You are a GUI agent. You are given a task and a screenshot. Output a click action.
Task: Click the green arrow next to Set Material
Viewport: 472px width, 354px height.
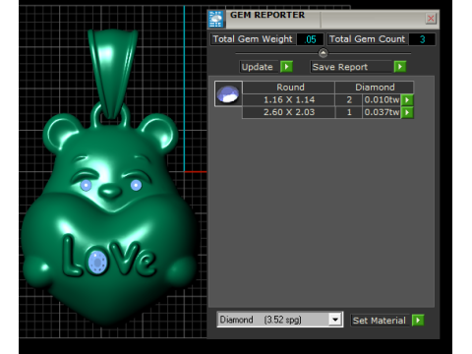tap(418, 321)
